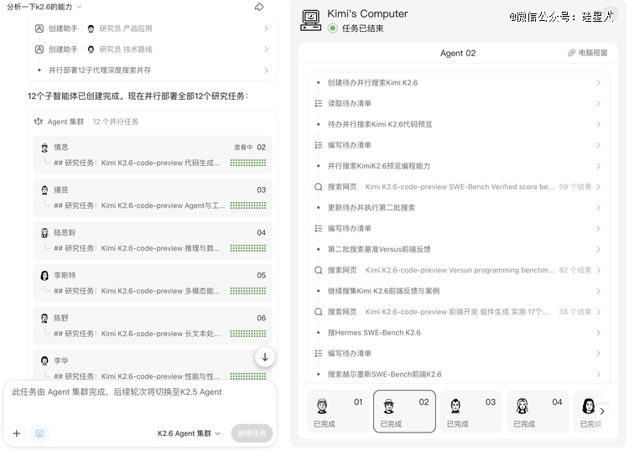Open the K2.6 Agent 集群 model dropdown
The width and height of the screenshot is (629, 451).
pyautogui.click(x=189, y=433)
